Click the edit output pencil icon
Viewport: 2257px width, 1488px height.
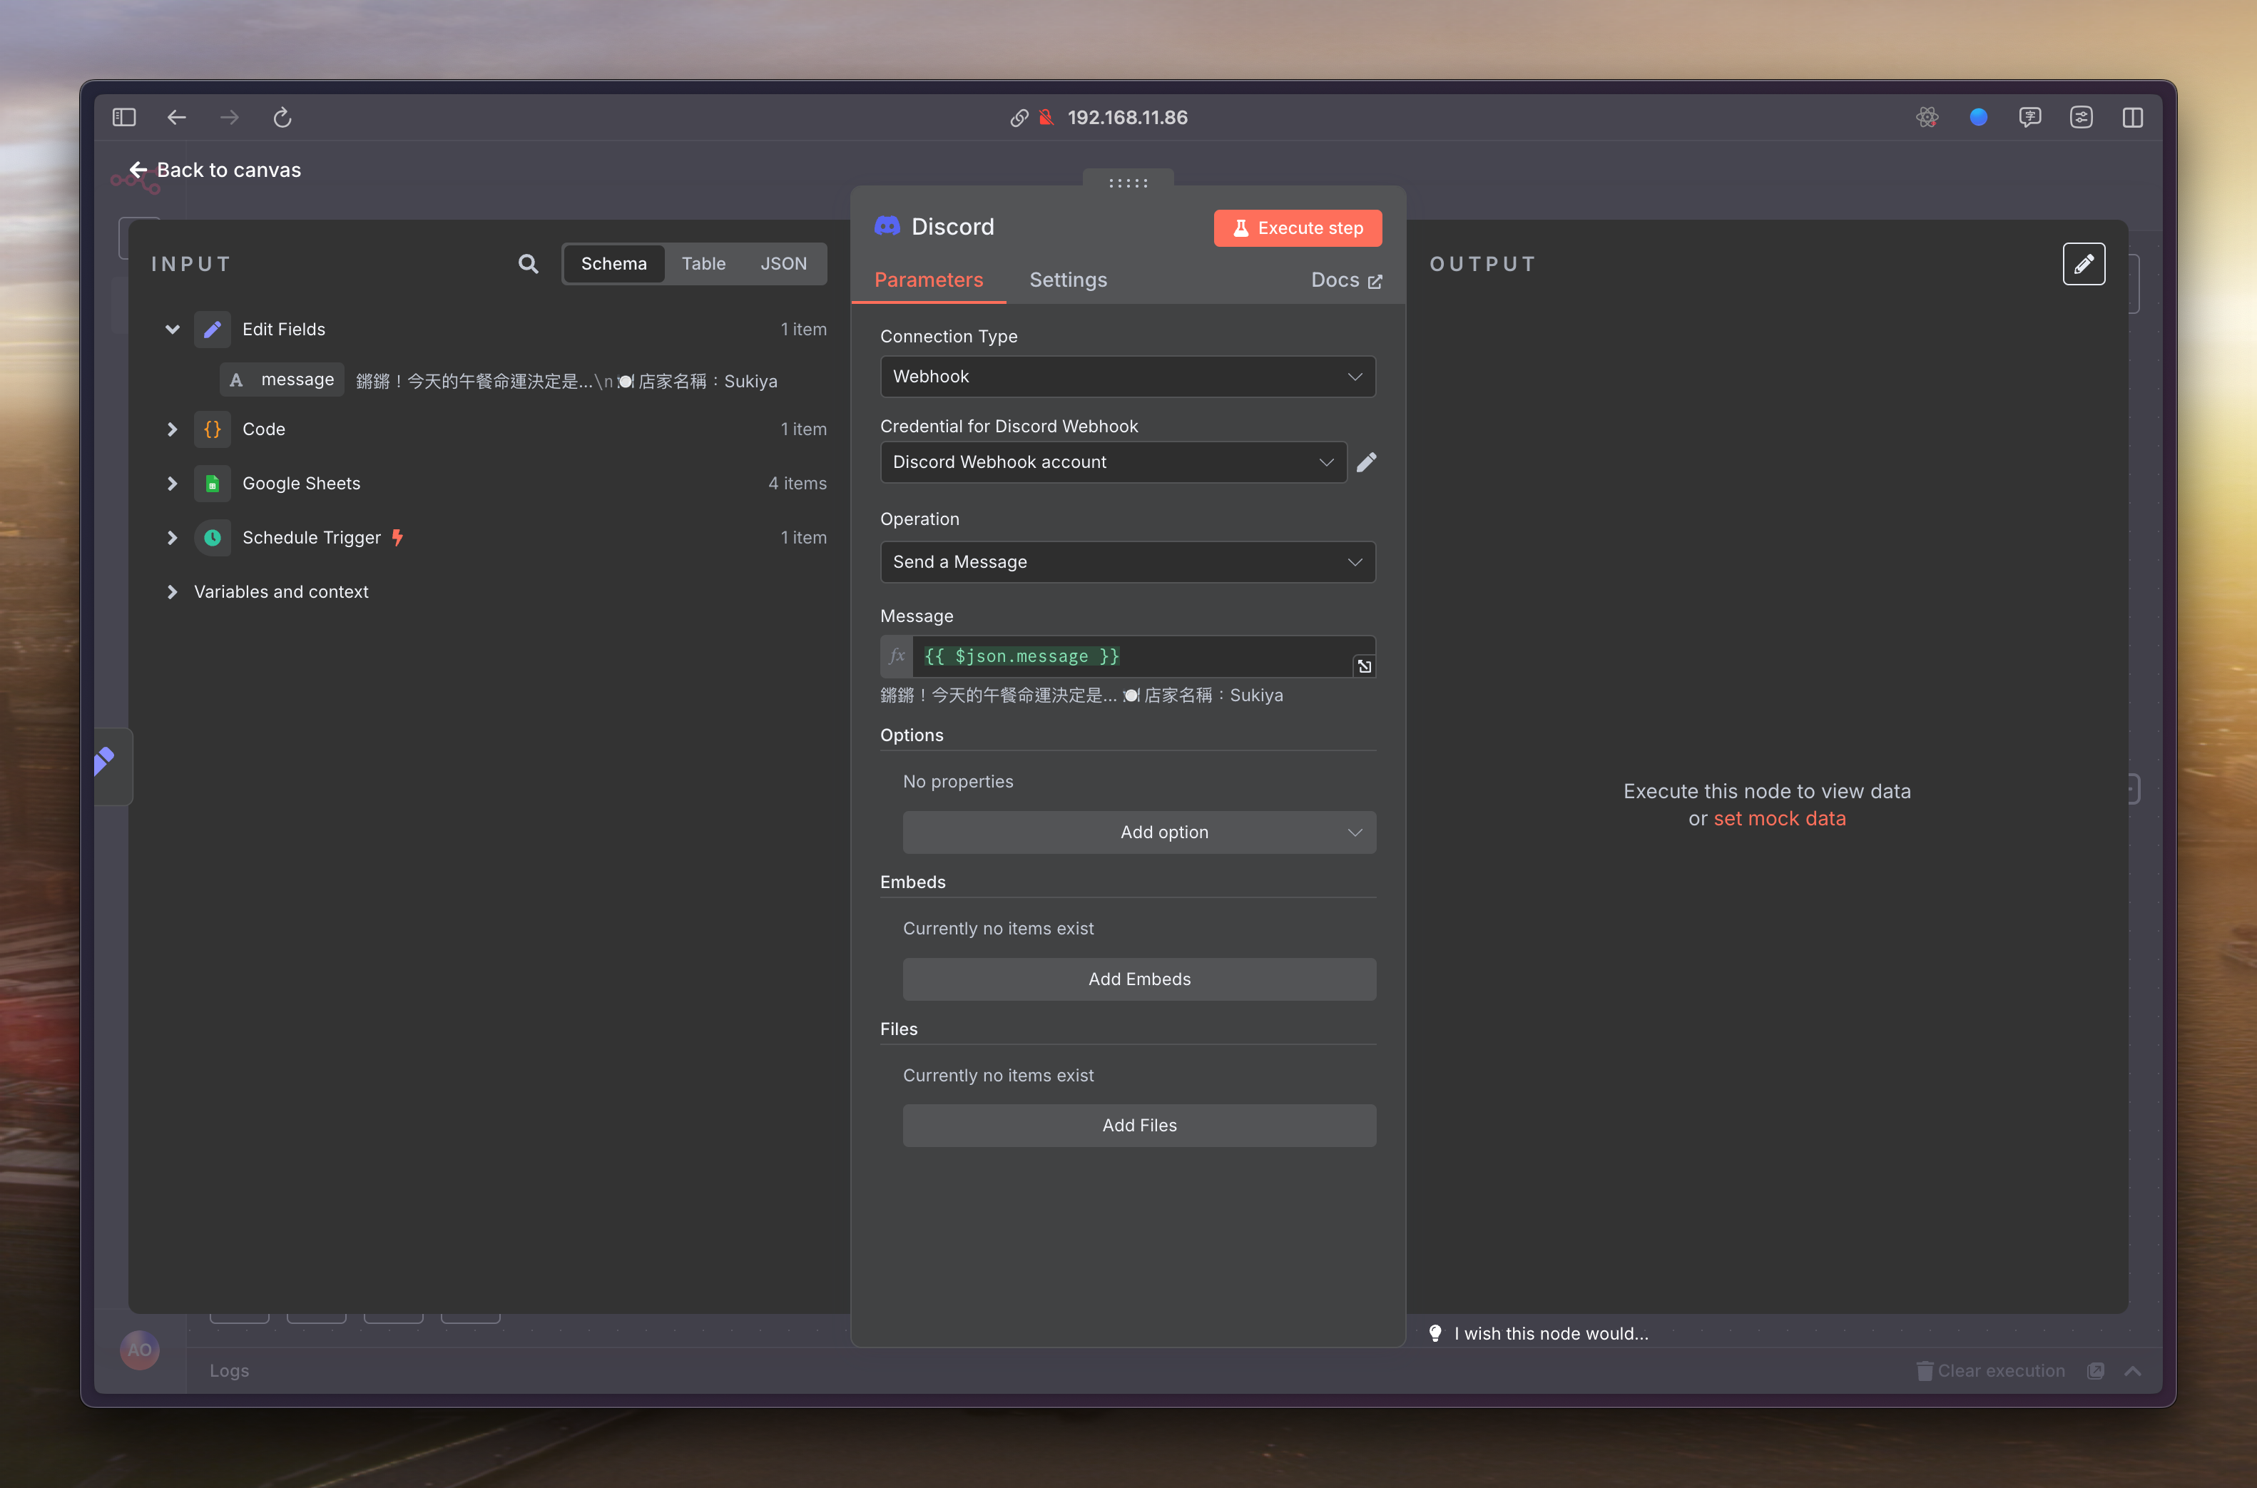coord(2084,264)
